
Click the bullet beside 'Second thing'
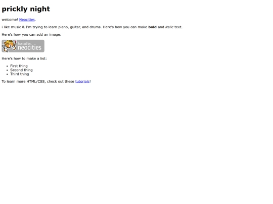tap(7, 70)
